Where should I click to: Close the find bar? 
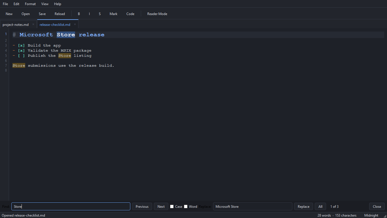[x=377, y=207]
